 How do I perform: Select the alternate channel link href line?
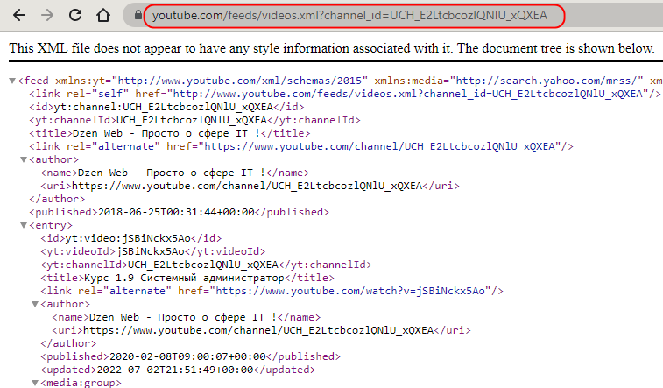click(x=301, y=146)
